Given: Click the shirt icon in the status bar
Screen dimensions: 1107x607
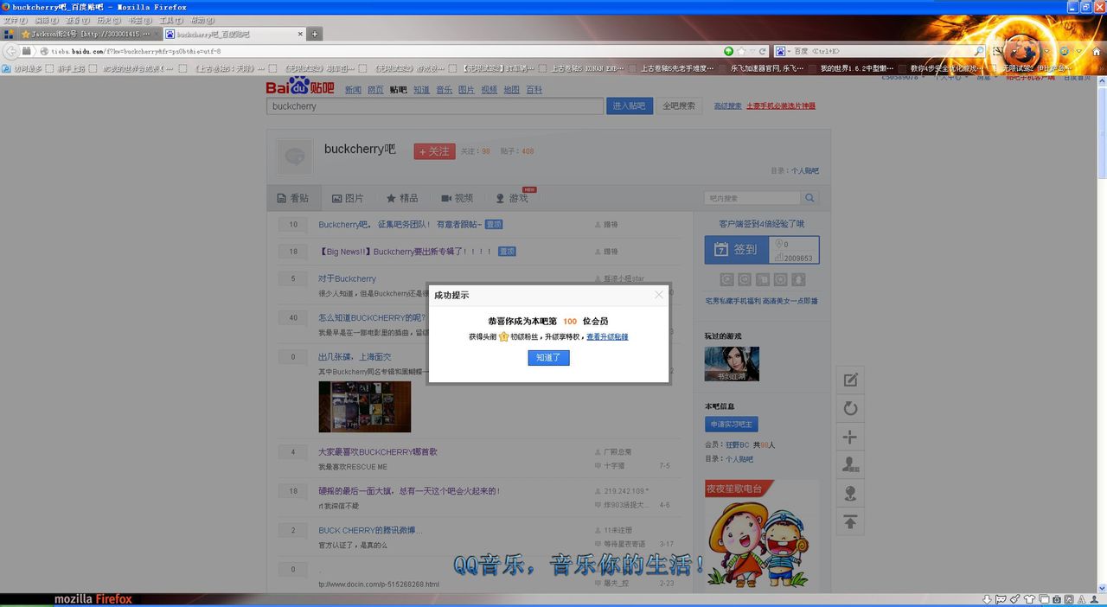Looking at the screenshot, I should tap(1029, 599).
